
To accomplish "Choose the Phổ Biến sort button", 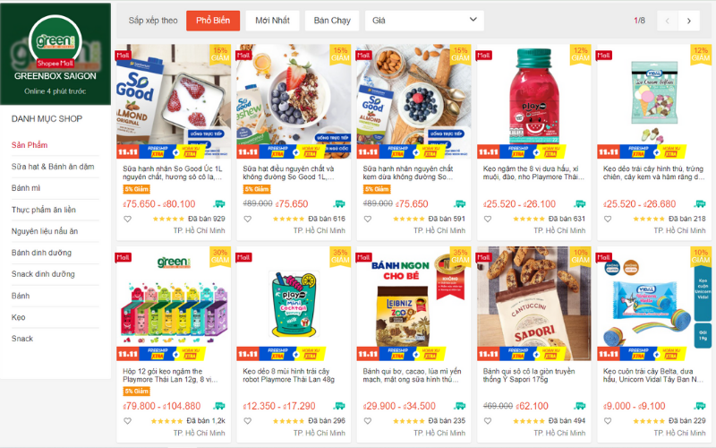I will (x=213, y=21).
